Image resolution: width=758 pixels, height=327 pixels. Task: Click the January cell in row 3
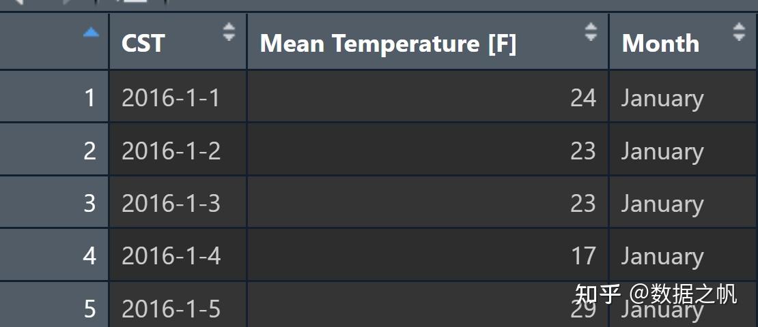(662, 203)
